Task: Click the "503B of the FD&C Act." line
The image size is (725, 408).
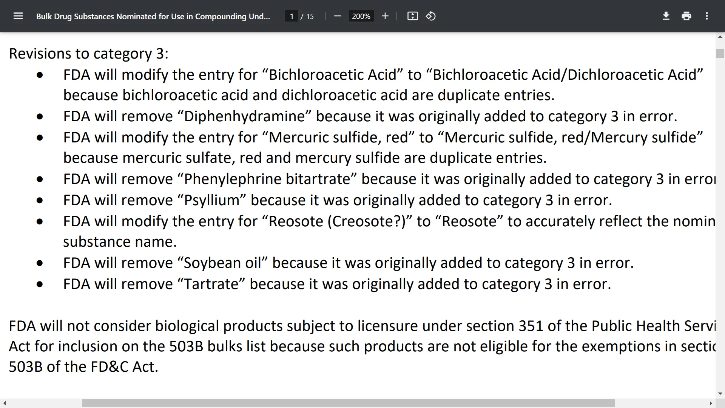Action: (x=83, y=367)
